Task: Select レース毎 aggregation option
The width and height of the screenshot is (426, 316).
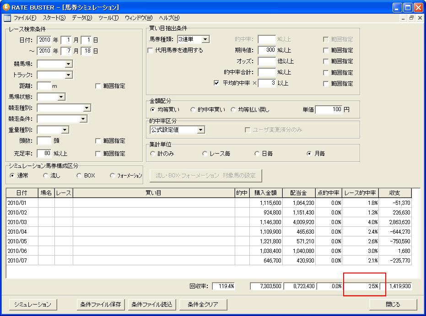Action: 205,154
